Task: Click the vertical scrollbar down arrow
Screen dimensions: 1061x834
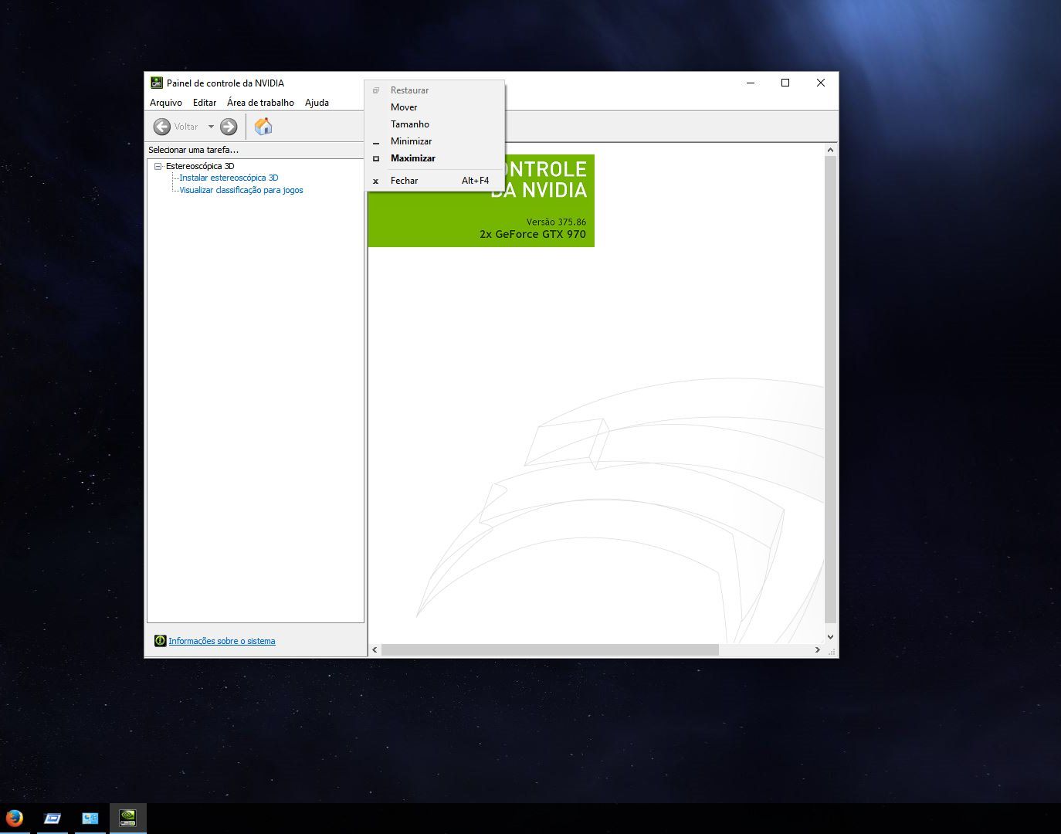Action: 831,637
